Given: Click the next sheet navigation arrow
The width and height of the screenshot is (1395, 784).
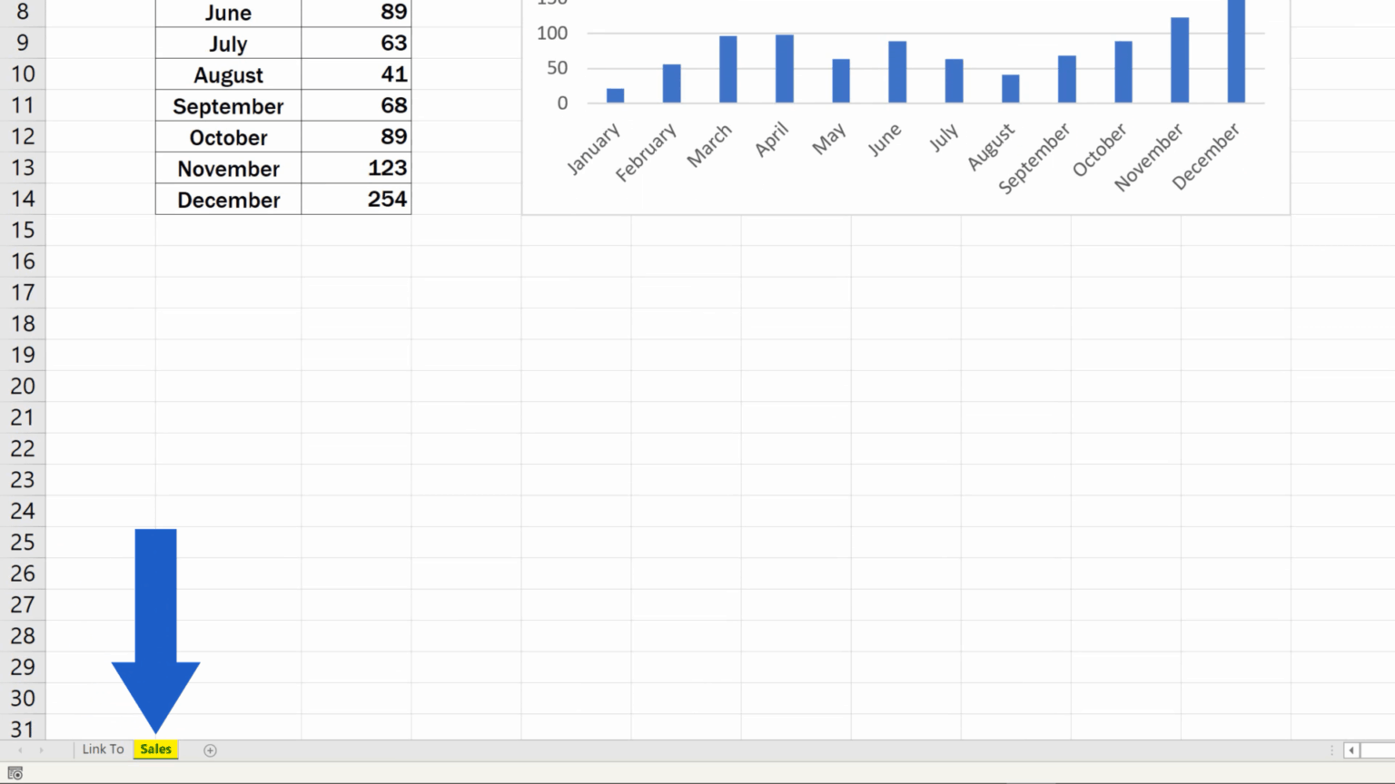Looking at the screenshot, I should (41, 750).
